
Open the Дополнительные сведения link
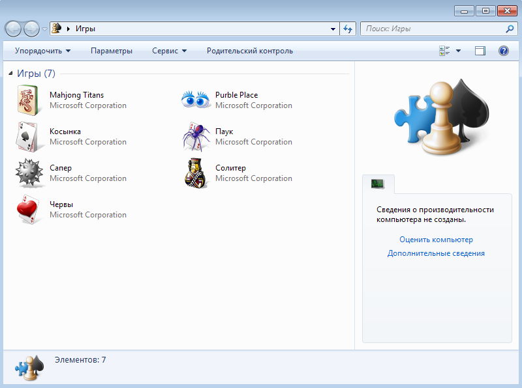pos(436,253)
